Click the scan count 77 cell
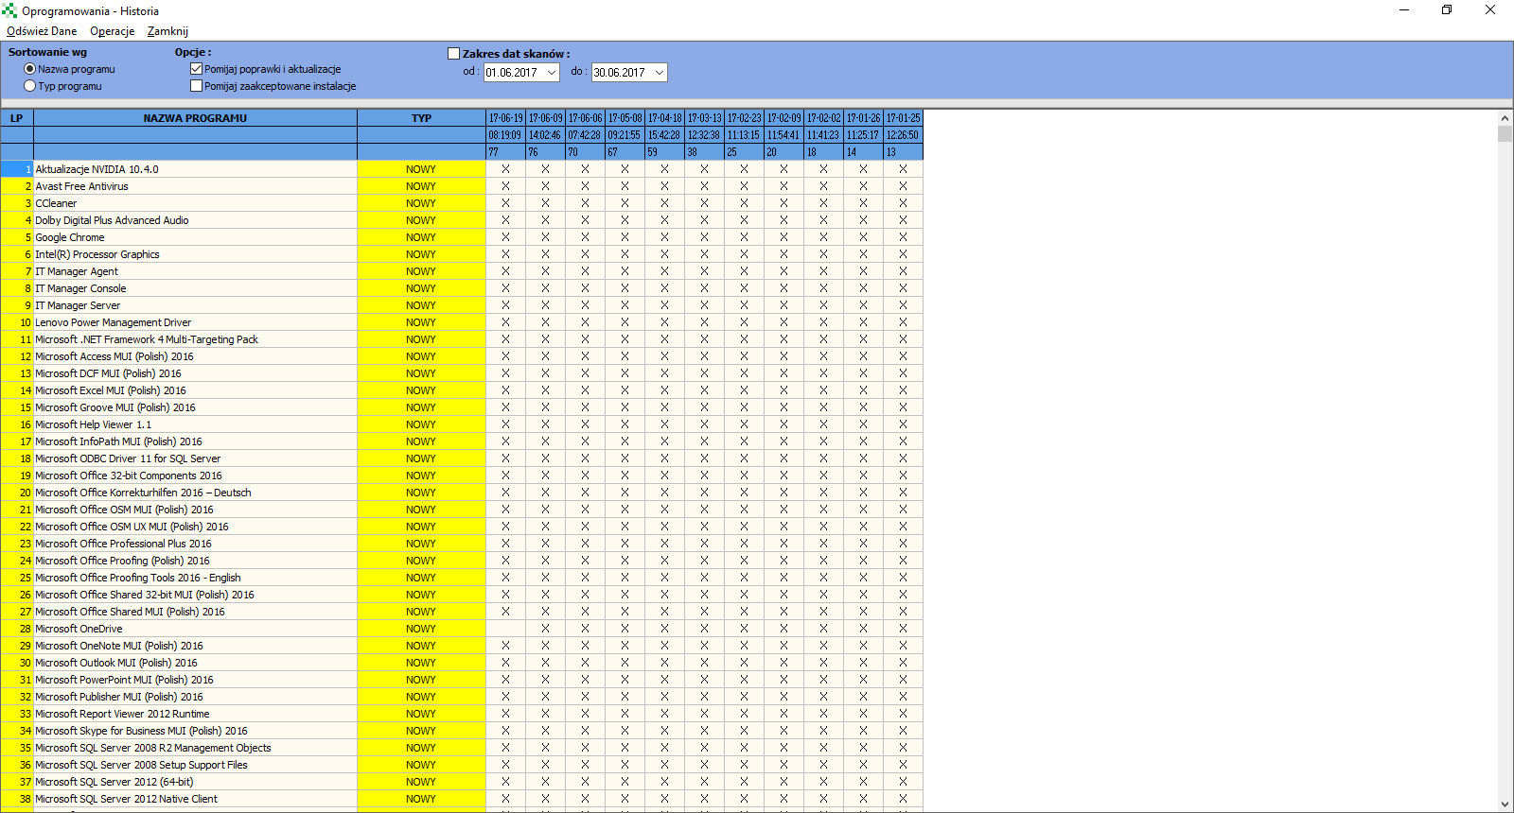1514x813 pixels. (x=505, y=152)
